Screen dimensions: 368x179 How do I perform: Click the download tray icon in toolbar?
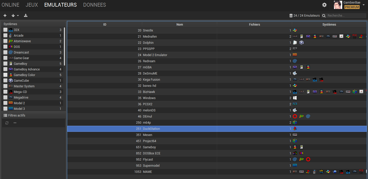(26, 16)
